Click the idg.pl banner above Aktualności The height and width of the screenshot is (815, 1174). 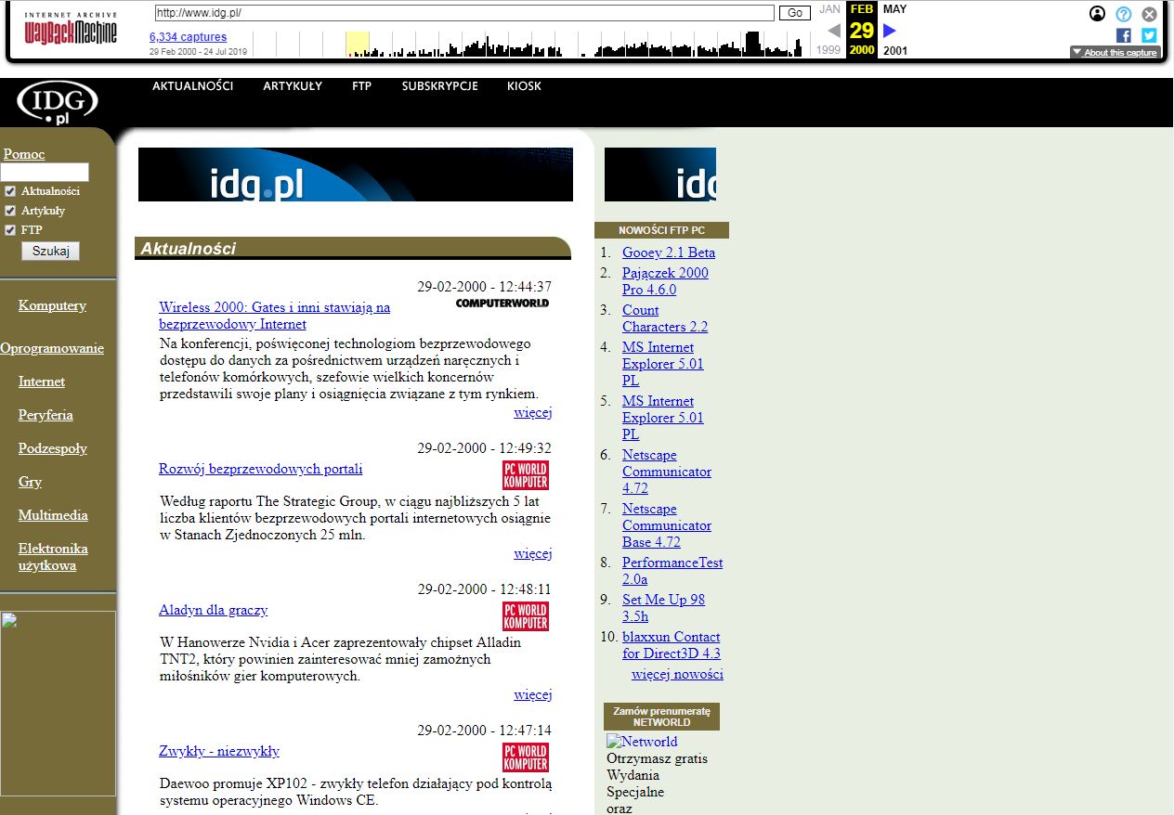coord(356,175)
